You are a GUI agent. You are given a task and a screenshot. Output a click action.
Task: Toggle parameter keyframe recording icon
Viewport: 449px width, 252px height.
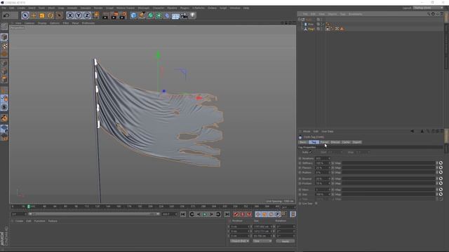278,214
